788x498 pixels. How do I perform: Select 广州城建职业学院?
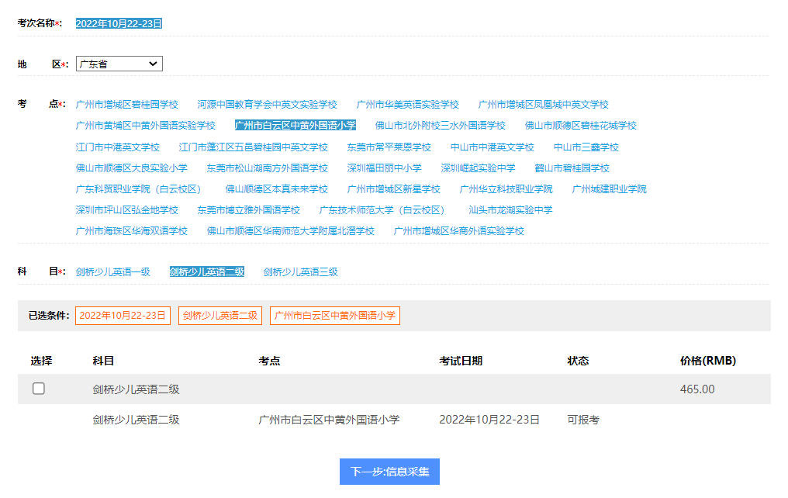click(x=609, y=189)
